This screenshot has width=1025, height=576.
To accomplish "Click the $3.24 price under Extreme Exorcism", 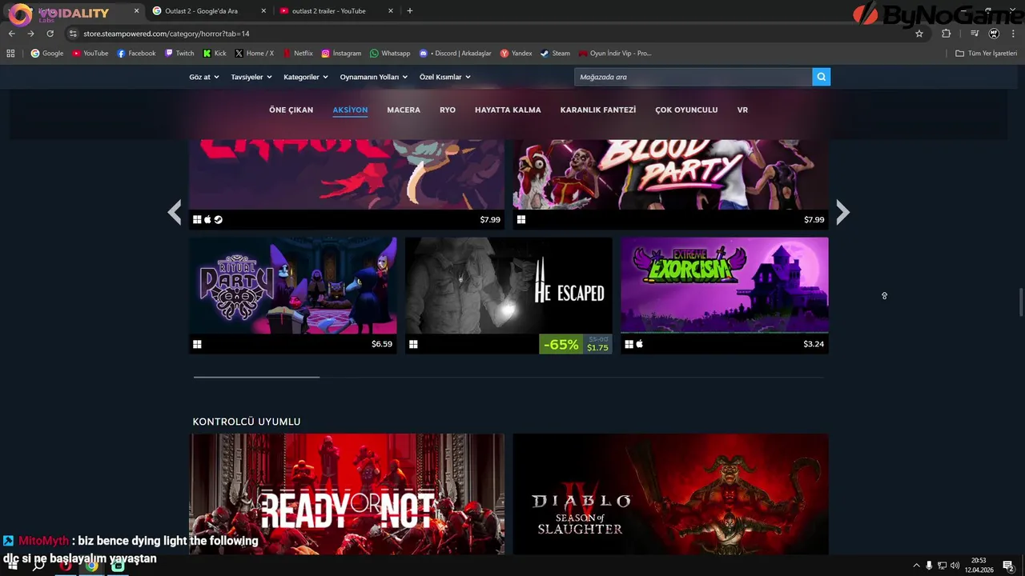I will coord(814,344).
